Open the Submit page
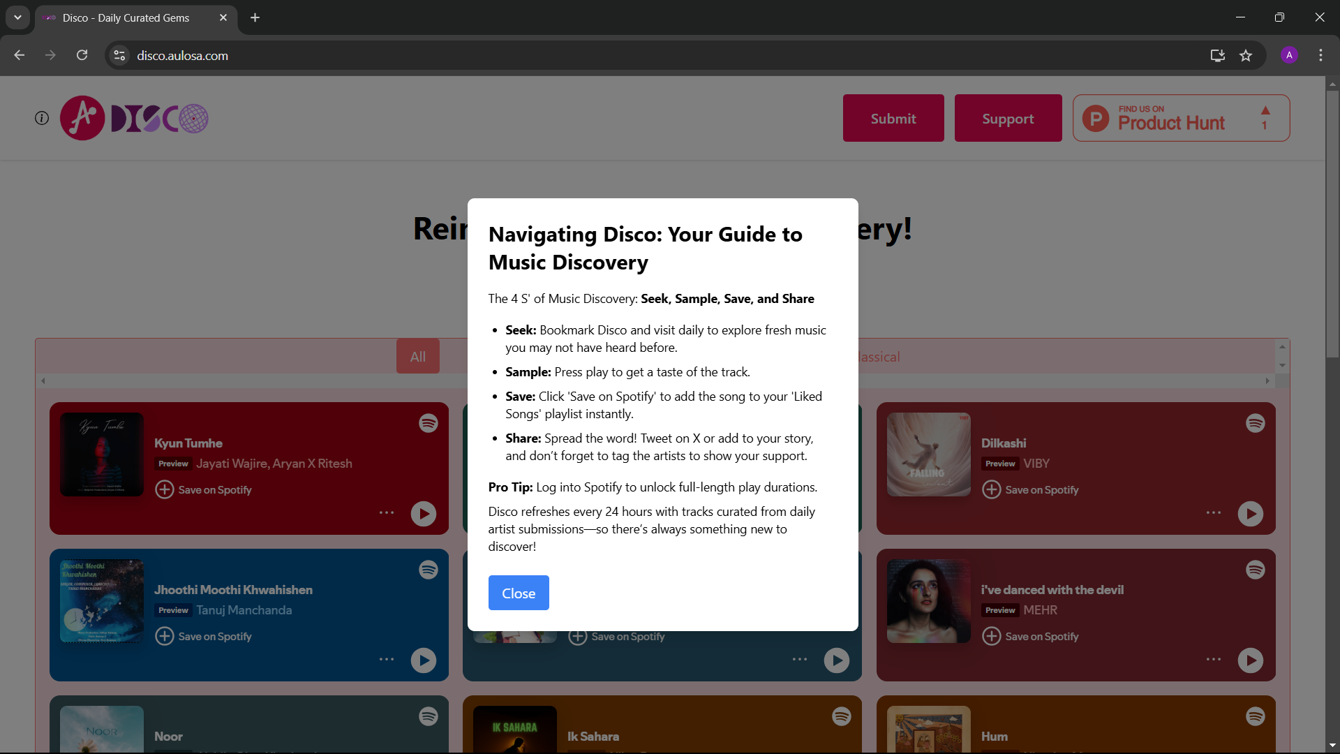1340x754 pixels. [893, 118]
